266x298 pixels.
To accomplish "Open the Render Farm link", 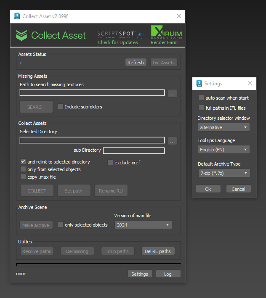I will click(x=164, y=42).
